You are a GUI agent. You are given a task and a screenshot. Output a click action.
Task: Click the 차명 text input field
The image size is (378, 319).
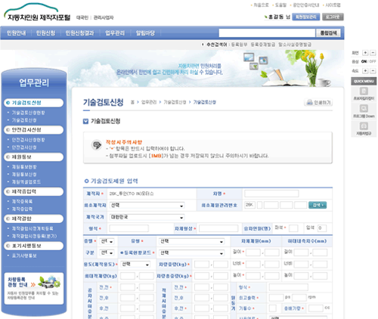tap(271, 194)
